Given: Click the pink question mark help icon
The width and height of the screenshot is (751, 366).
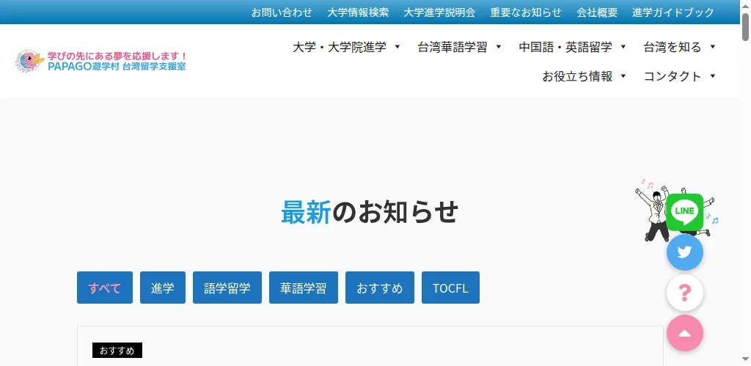Looking at the screenshot, I should coord(685,293).
